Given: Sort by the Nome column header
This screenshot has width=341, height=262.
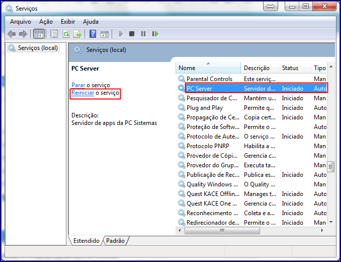Looking at the screenshot, I should click(208, 68).
